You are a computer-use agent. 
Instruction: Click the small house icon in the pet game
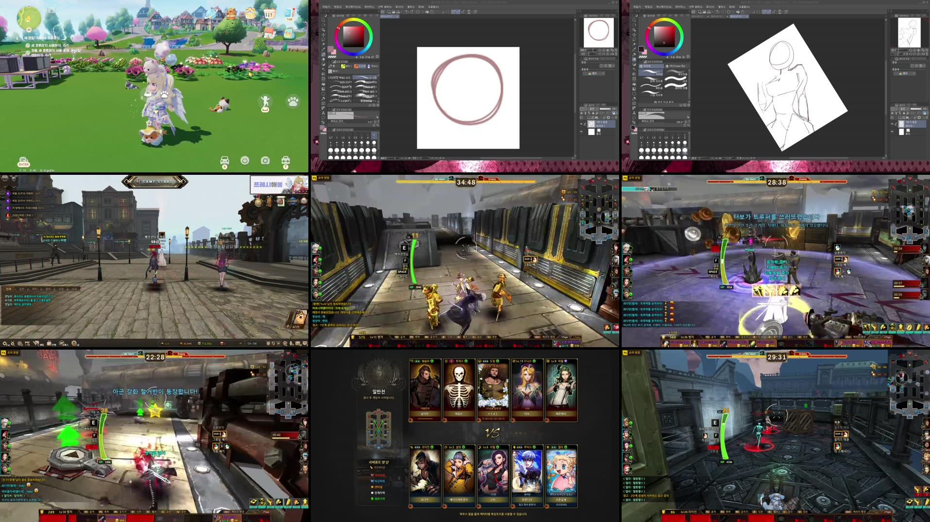[x=269, y=33]
